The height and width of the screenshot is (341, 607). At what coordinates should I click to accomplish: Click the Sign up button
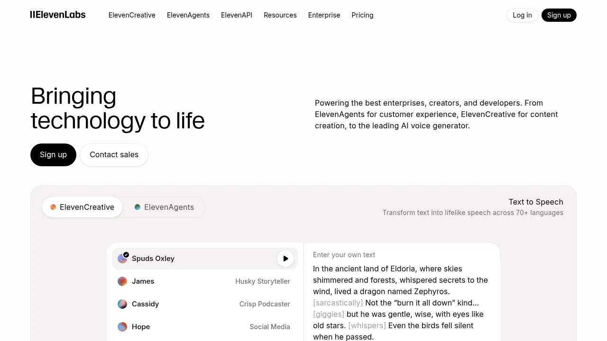coord(559,15)
